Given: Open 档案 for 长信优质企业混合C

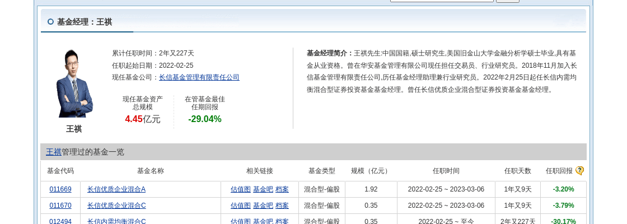Looking at the screenshot, I should (282, 206).
